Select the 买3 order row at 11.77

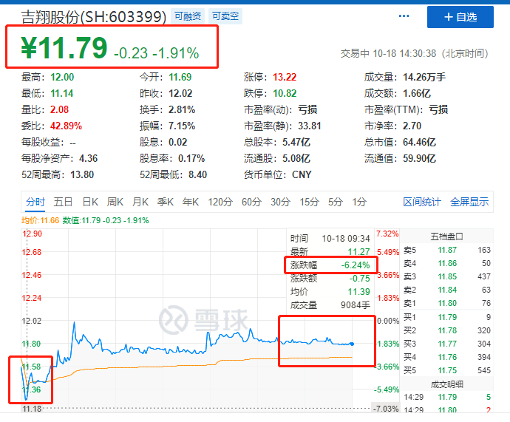click(x=447, y=344)
